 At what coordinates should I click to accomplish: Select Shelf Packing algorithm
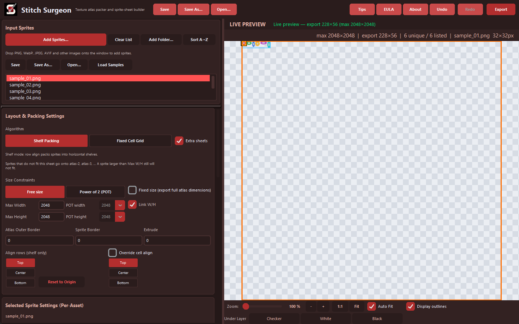46,141
